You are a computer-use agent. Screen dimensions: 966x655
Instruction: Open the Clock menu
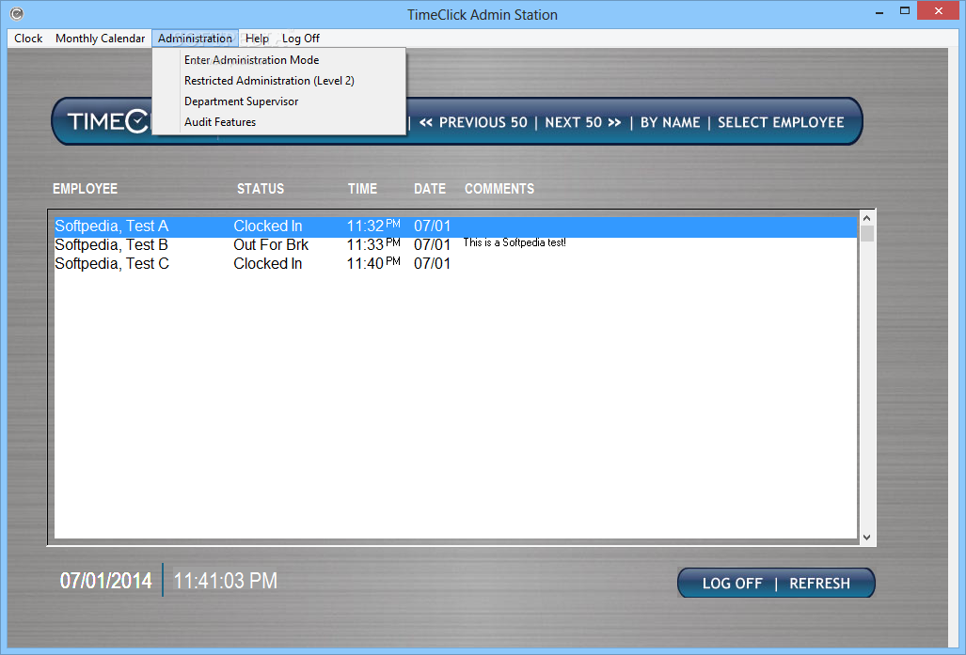[28, 39]
